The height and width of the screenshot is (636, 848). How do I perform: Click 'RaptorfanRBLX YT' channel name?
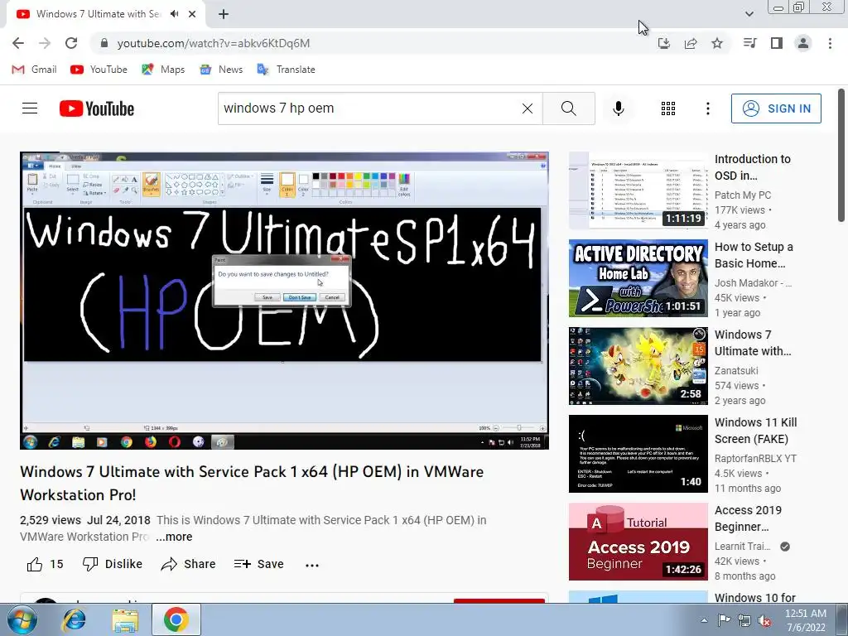755,458
